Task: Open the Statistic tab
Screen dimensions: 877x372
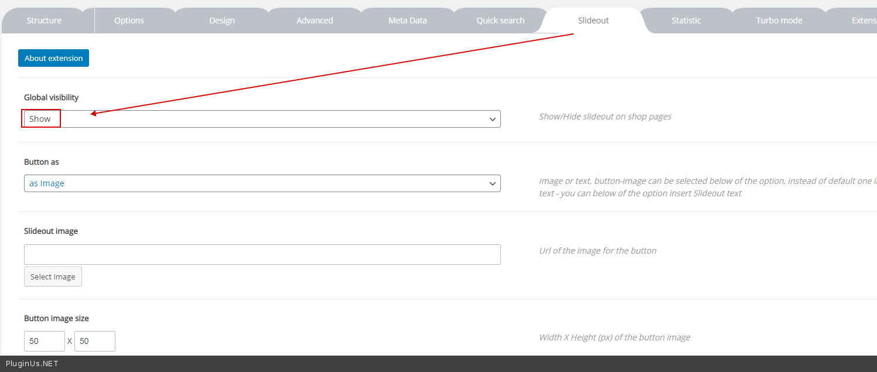Action: coord(686,21)
